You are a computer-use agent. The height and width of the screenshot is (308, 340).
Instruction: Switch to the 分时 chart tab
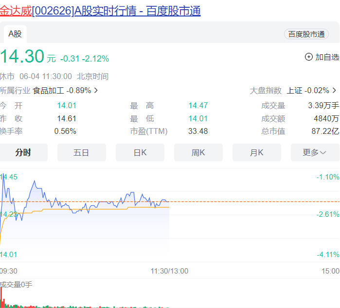23,152
